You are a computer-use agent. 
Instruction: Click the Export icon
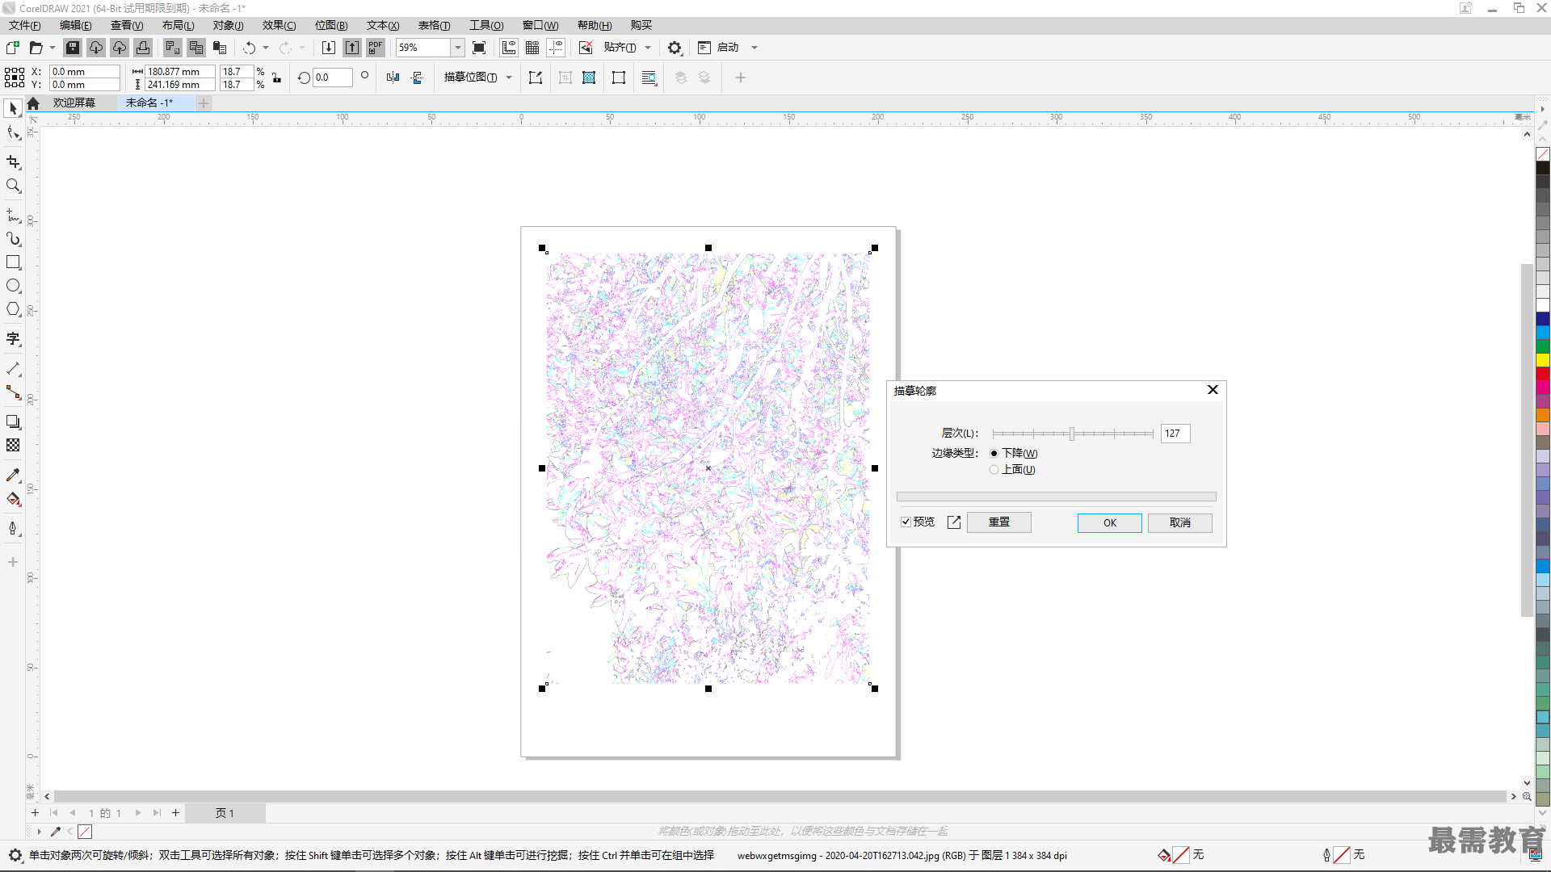click(x=352, y=48)
